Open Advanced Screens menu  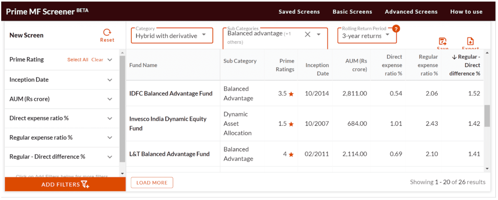pos(411,12)
